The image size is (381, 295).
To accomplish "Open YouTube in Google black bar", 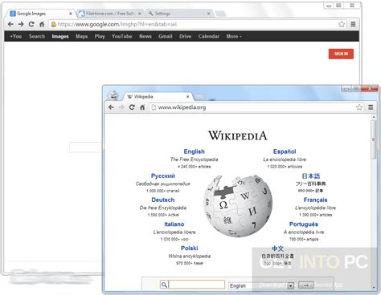I will click(122, 36).
